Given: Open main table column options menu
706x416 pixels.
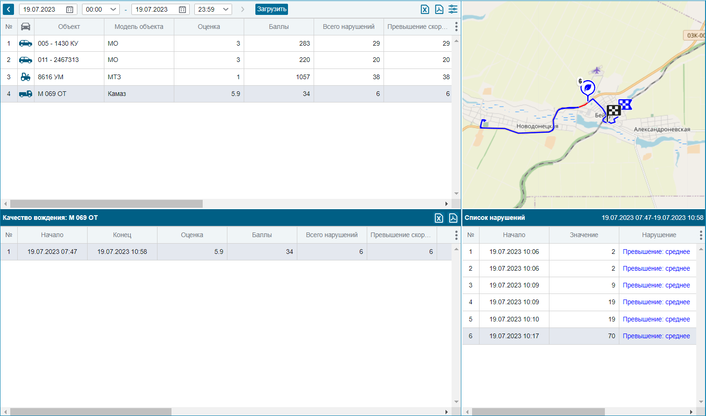Looking at the screenshot, I should [456, 27].
